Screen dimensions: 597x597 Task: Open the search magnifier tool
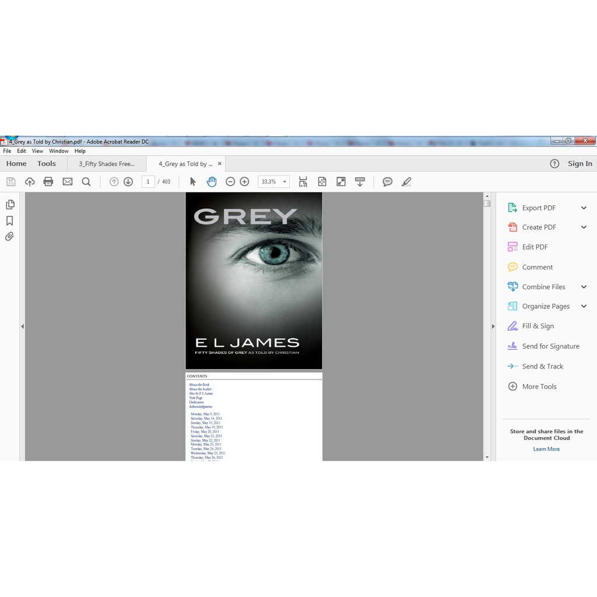(x=86, y=182)
